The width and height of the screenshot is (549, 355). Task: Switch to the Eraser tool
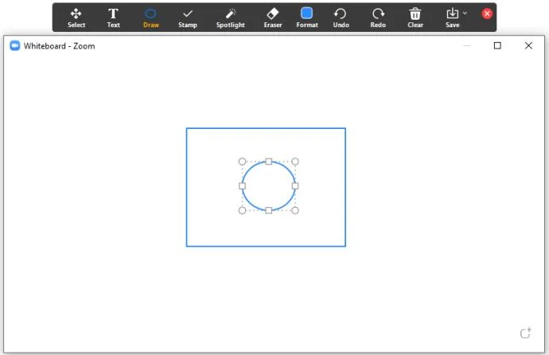point(273,18)
